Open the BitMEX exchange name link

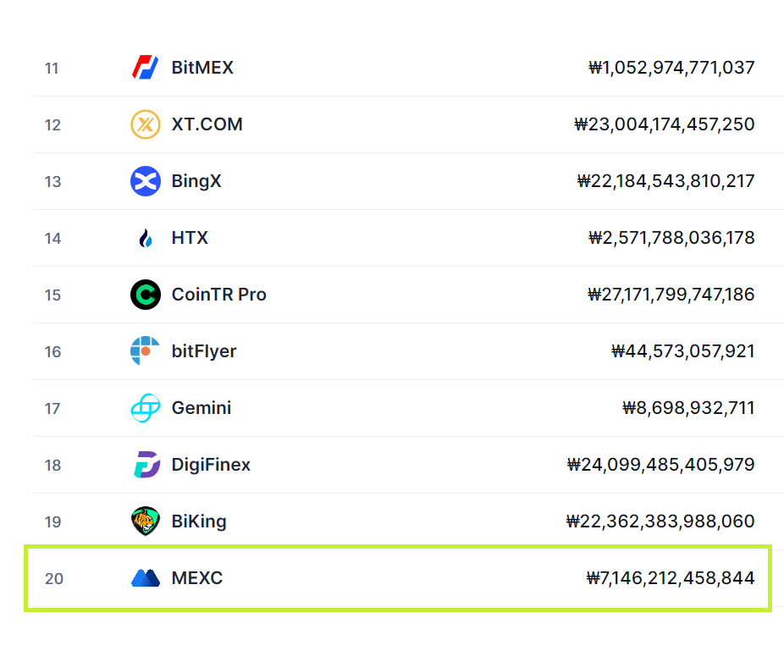pyautogui.click(x=202, y=68)
